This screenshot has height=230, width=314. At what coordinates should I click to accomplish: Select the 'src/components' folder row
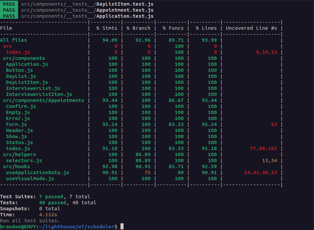[24, 58]
